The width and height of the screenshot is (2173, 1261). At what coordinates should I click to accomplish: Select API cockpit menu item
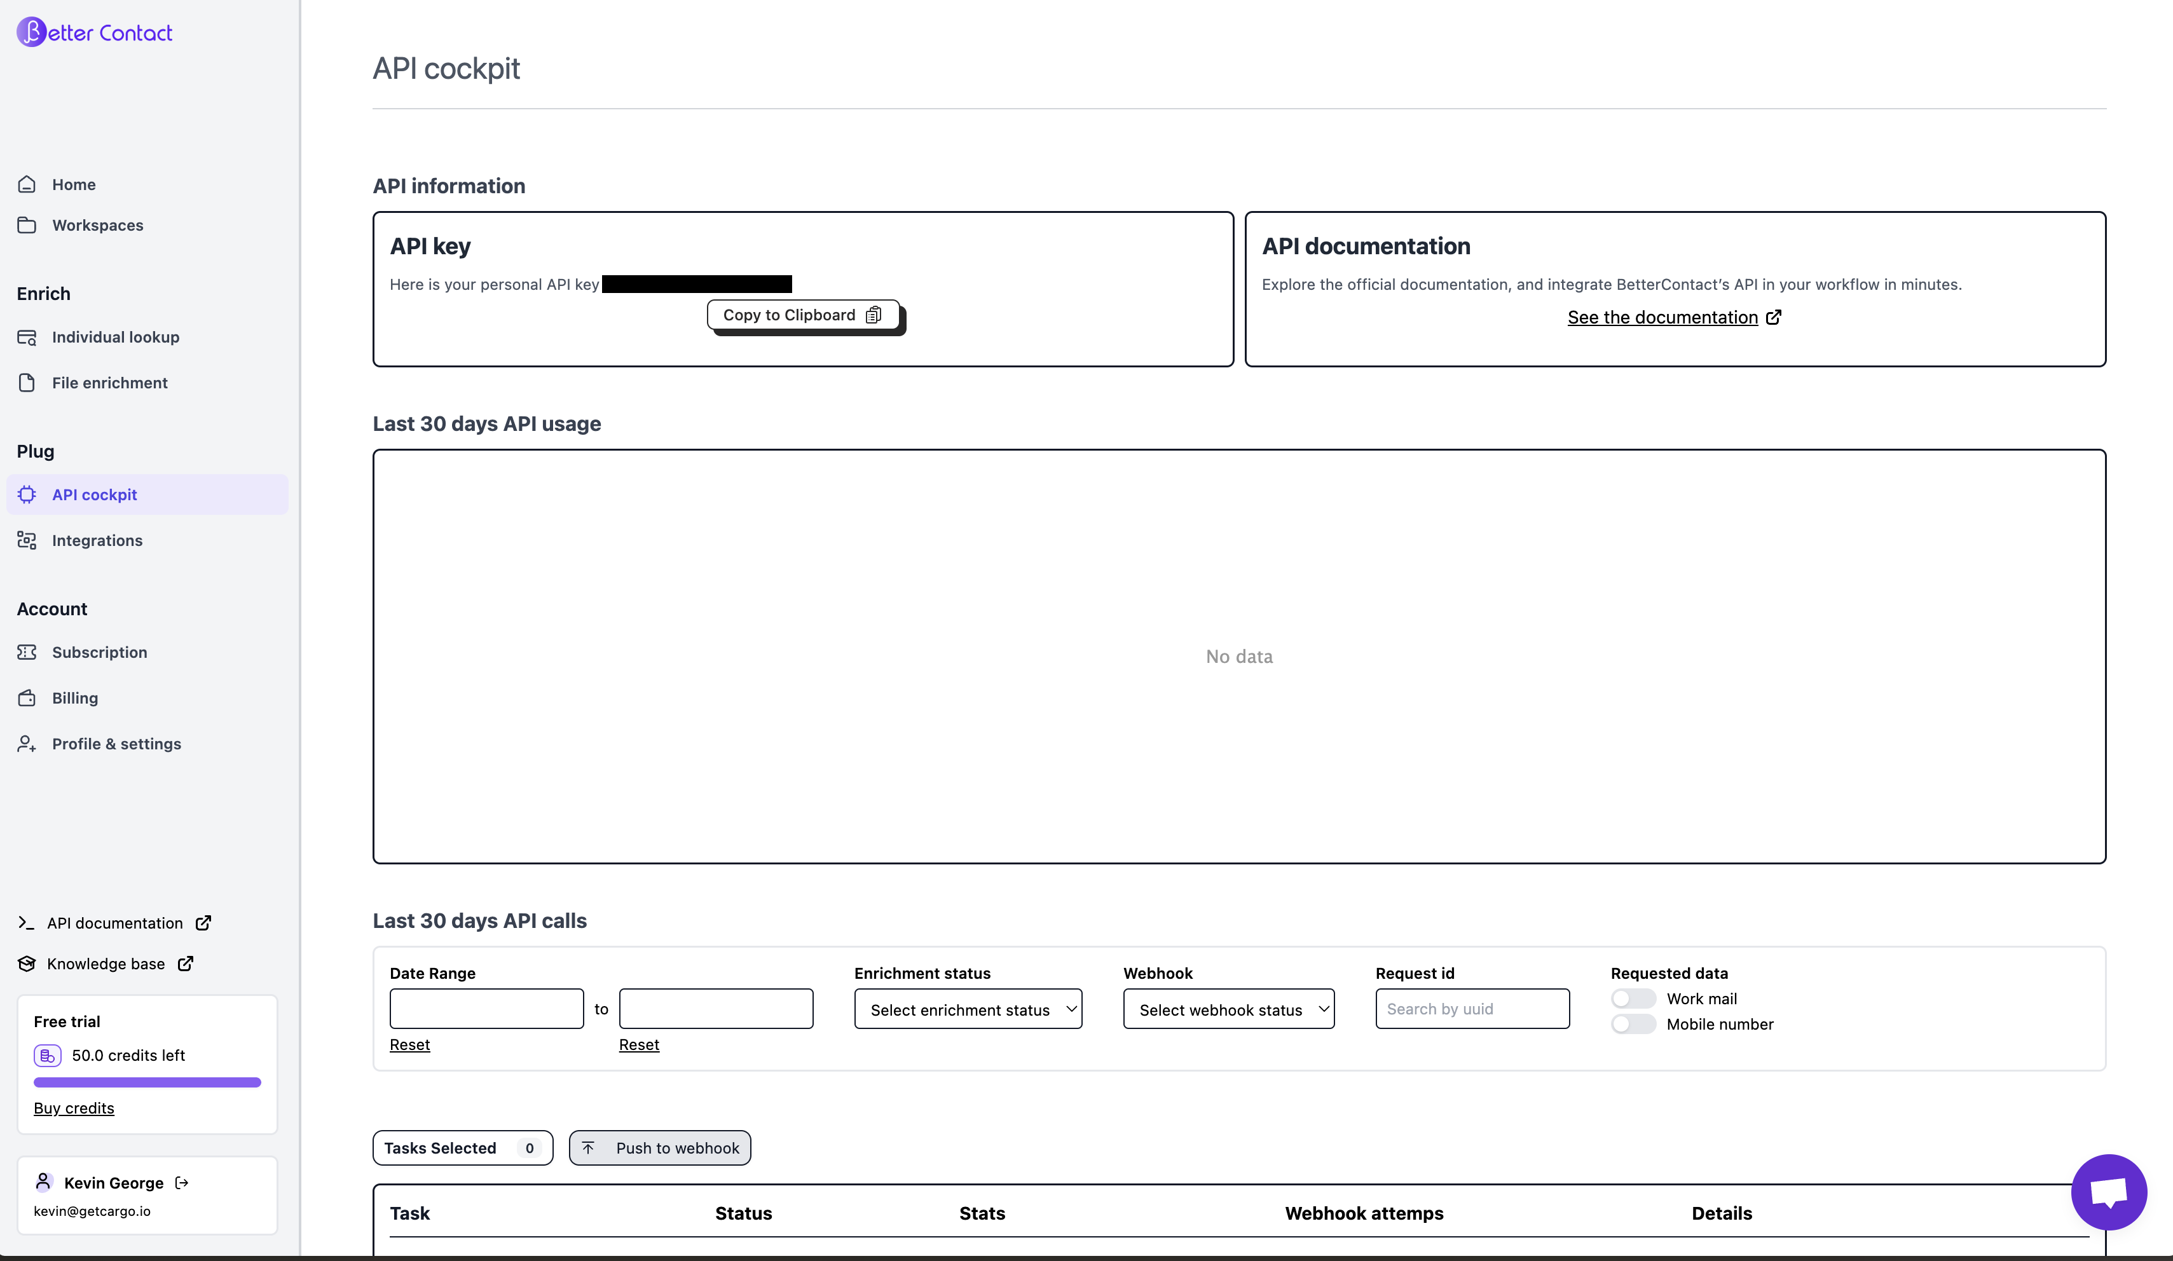coord(147,494)
